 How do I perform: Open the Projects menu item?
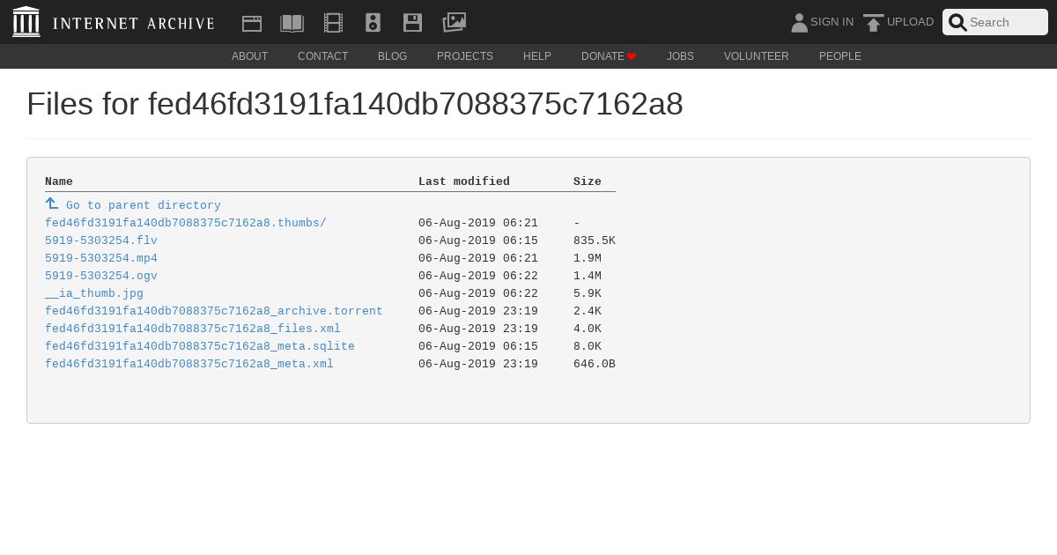point(465,56)
